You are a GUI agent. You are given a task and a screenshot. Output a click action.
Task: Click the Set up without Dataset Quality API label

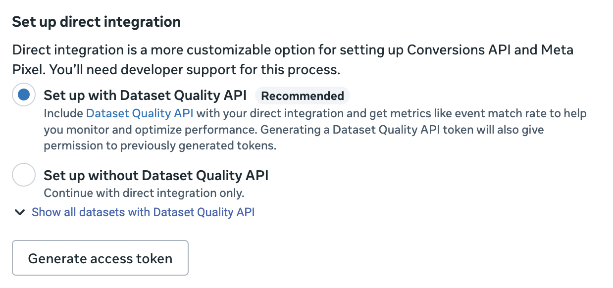tap(156, 175)
